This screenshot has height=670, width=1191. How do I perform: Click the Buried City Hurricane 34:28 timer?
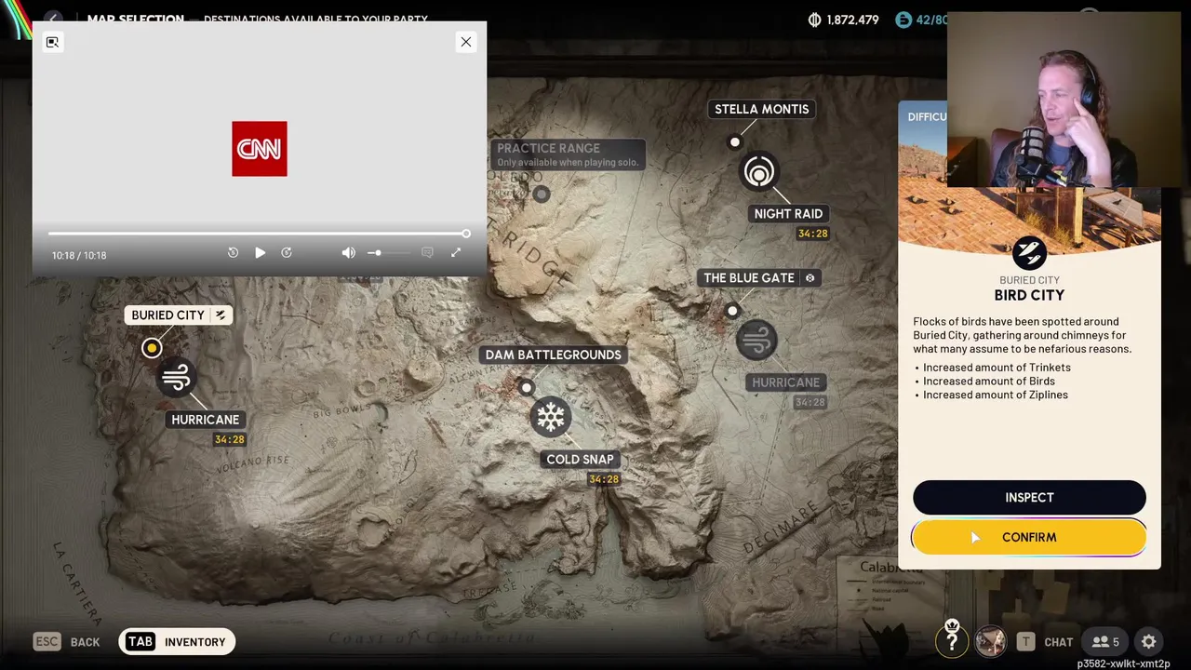pos(229,439)
